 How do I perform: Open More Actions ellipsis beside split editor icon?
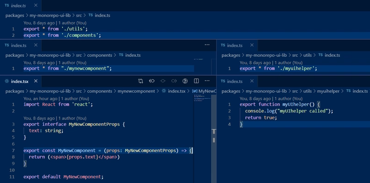207,81
